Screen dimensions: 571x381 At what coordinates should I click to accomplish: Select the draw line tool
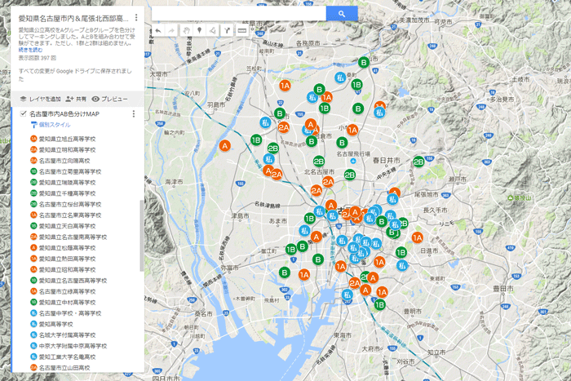coord(212,31)
